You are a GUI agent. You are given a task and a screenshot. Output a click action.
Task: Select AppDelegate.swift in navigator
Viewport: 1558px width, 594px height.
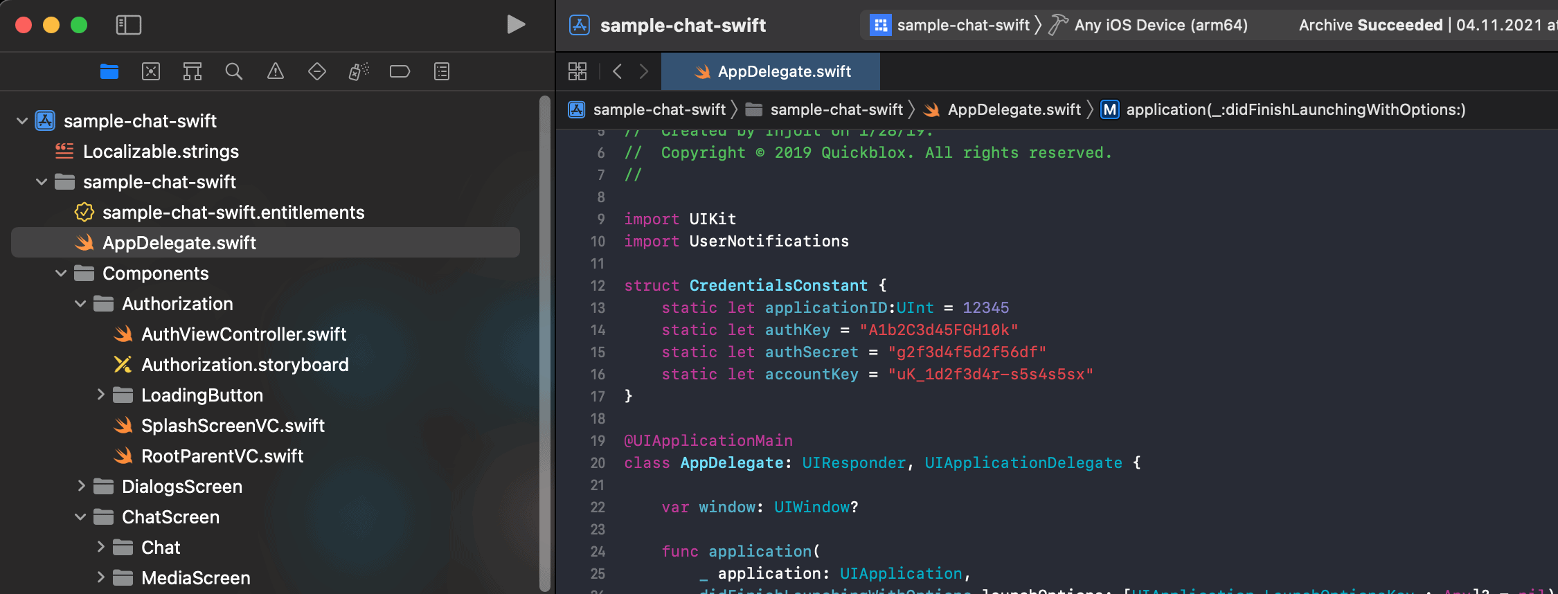[x=265, y=243]
